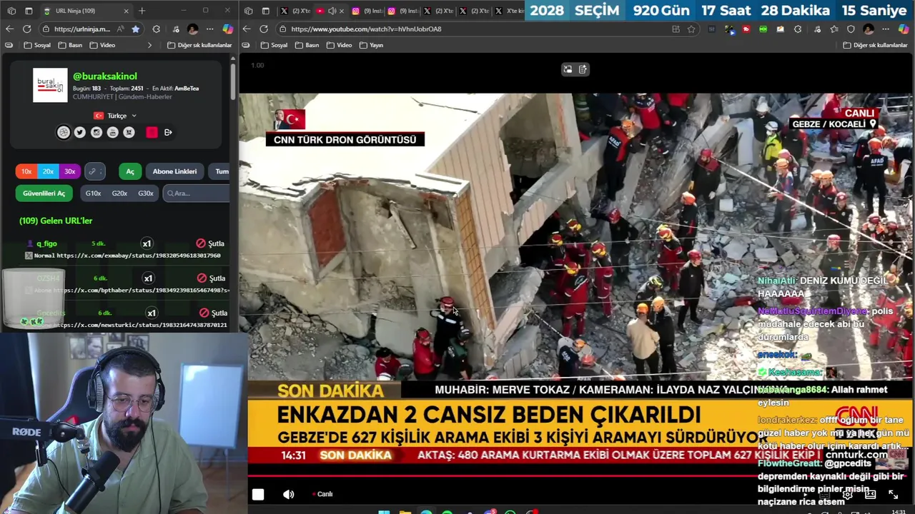915x514 pixels.
Task: Click the Canlı live indicator in player
Action: click(322, 494)
